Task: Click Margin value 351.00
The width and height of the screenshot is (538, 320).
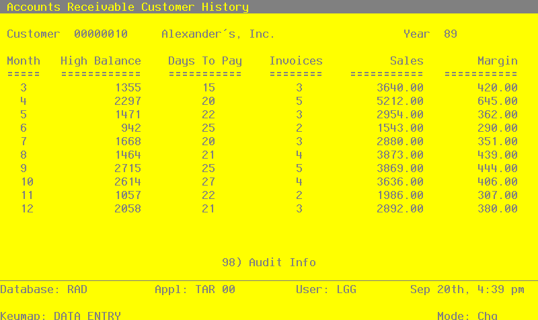Action: click(x=498, y=141)
